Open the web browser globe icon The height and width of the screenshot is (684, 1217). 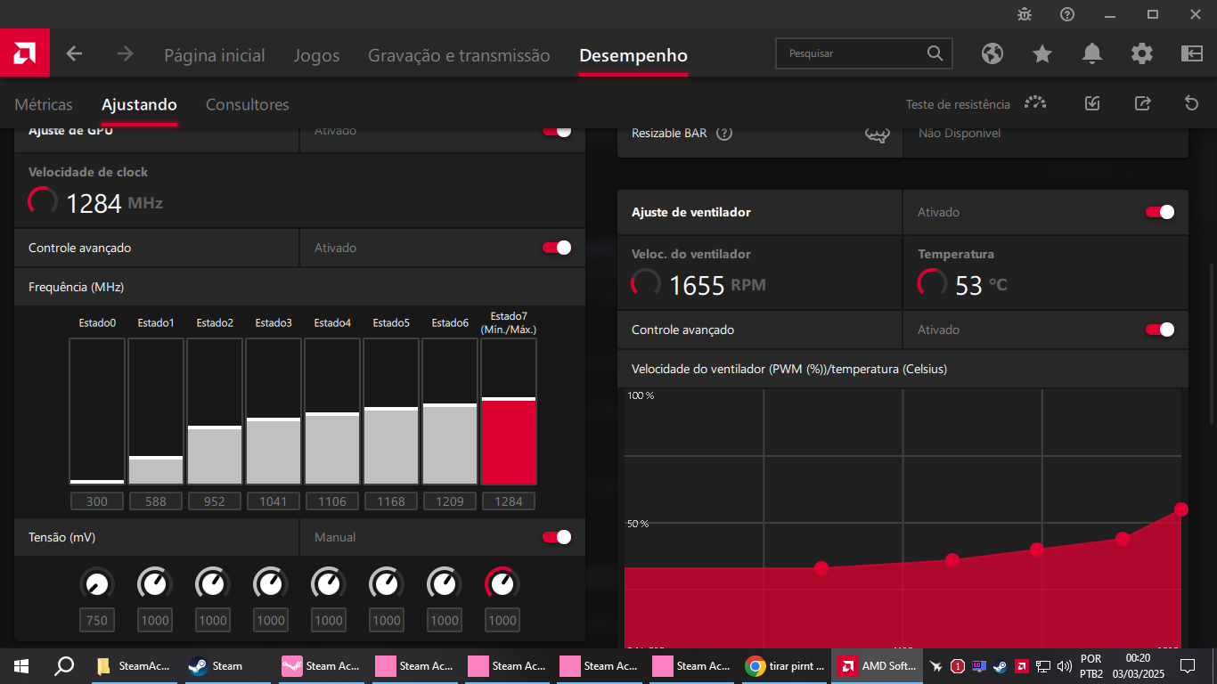(992, 53)
